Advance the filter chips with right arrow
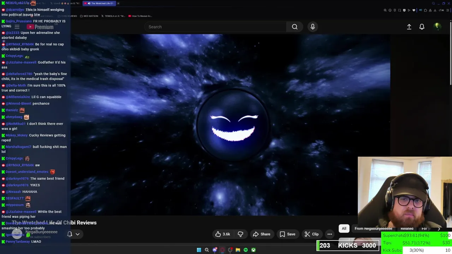This screenshot has width=452, height=254. coord(439,229)
